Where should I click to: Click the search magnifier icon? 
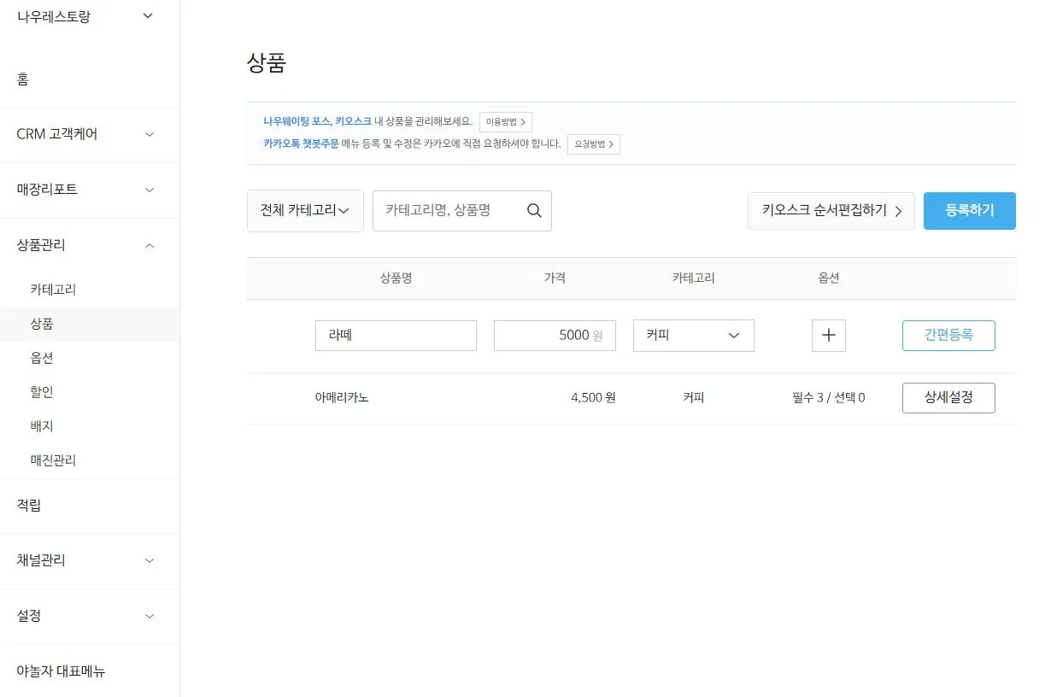click(534, 211)
